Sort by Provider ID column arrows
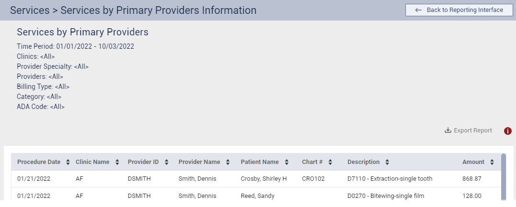This screenshot has height=207, width=516. pyautogui.click(x=167, y=162)
